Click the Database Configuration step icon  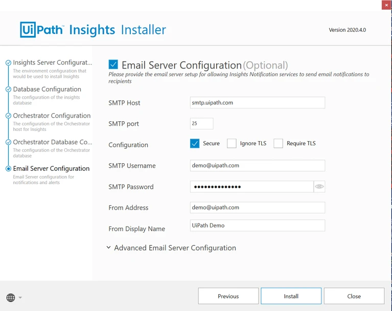click(9, 89)
